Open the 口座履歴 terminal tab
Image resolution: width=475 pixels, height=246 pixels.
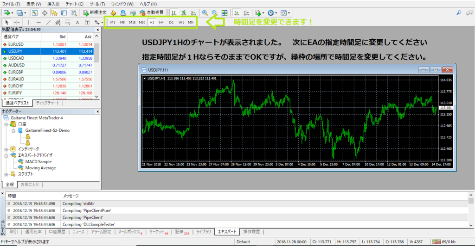coord(57,232)
